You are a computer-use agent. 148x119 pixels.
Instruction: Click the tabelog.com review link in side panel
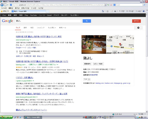(100, 83)
